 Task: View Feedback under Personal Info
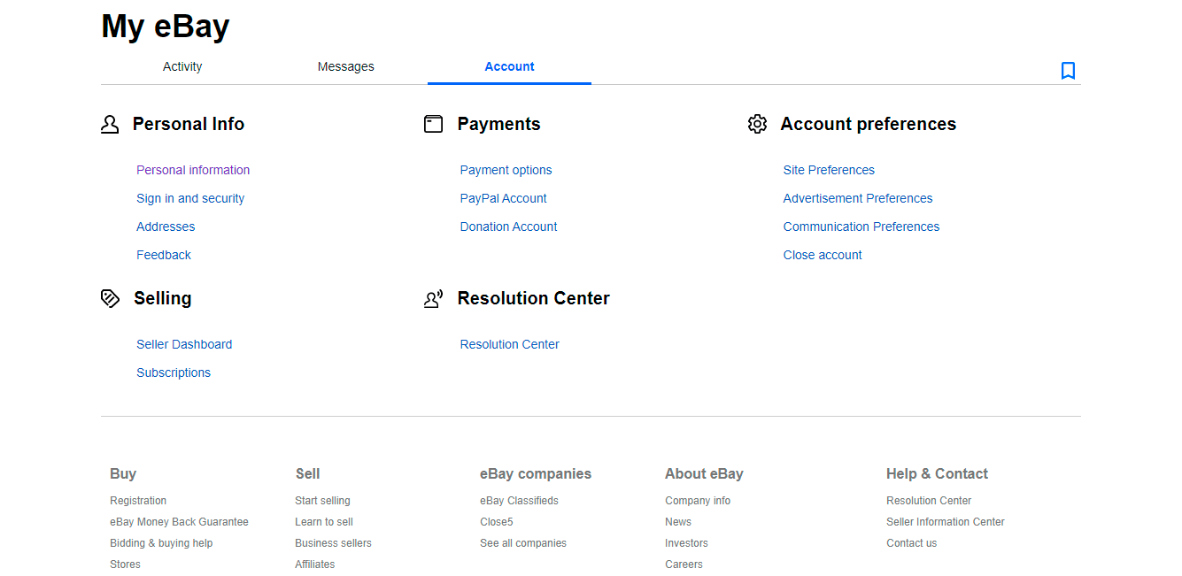(x=164, y=255)
